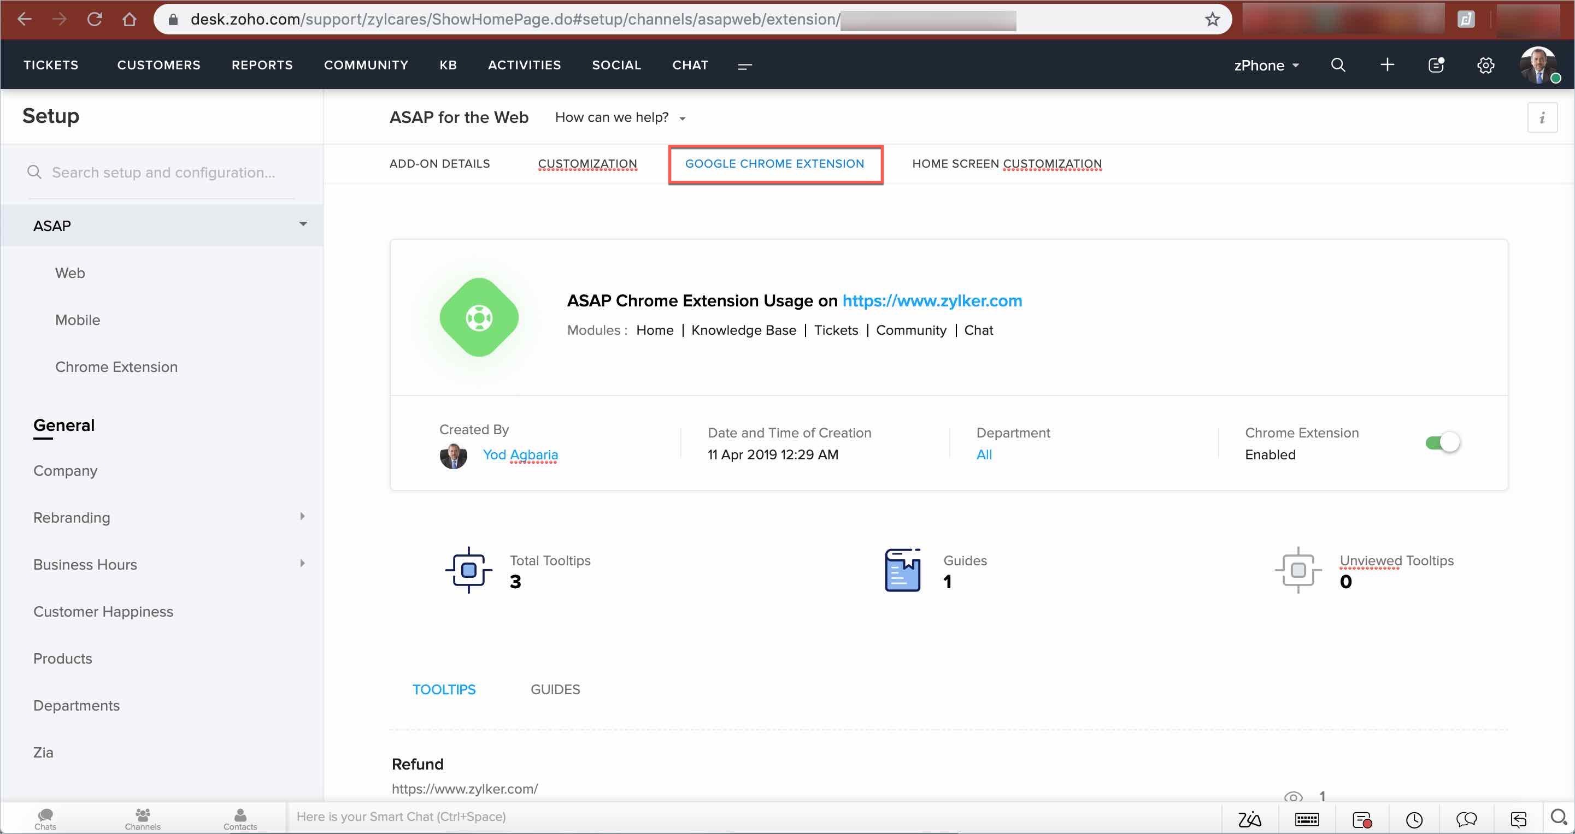Click the search magnifier in top navigation

tap(1338, 66)
